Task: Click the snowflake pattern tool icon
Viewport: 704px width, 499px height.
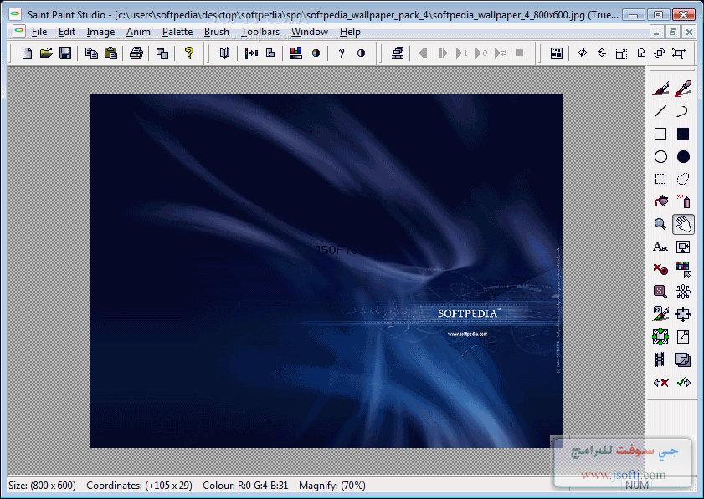Action: 683,292
